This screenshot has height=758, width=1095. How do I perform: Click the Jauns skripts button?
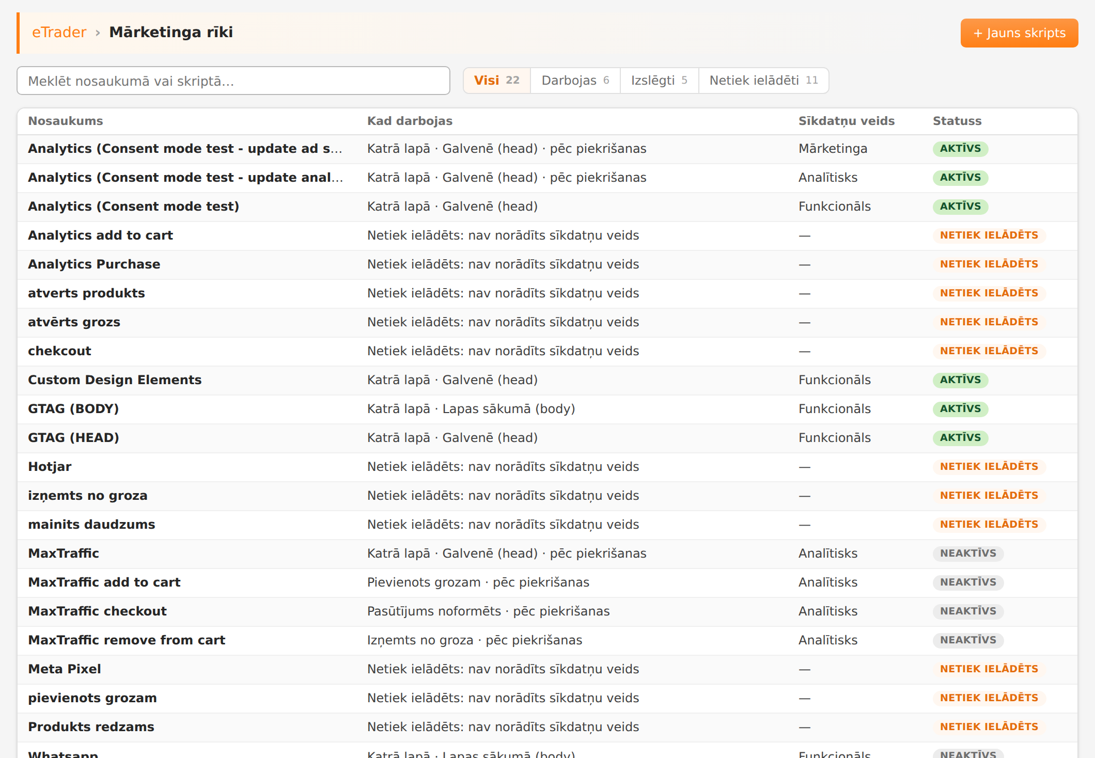[1019, 33]
